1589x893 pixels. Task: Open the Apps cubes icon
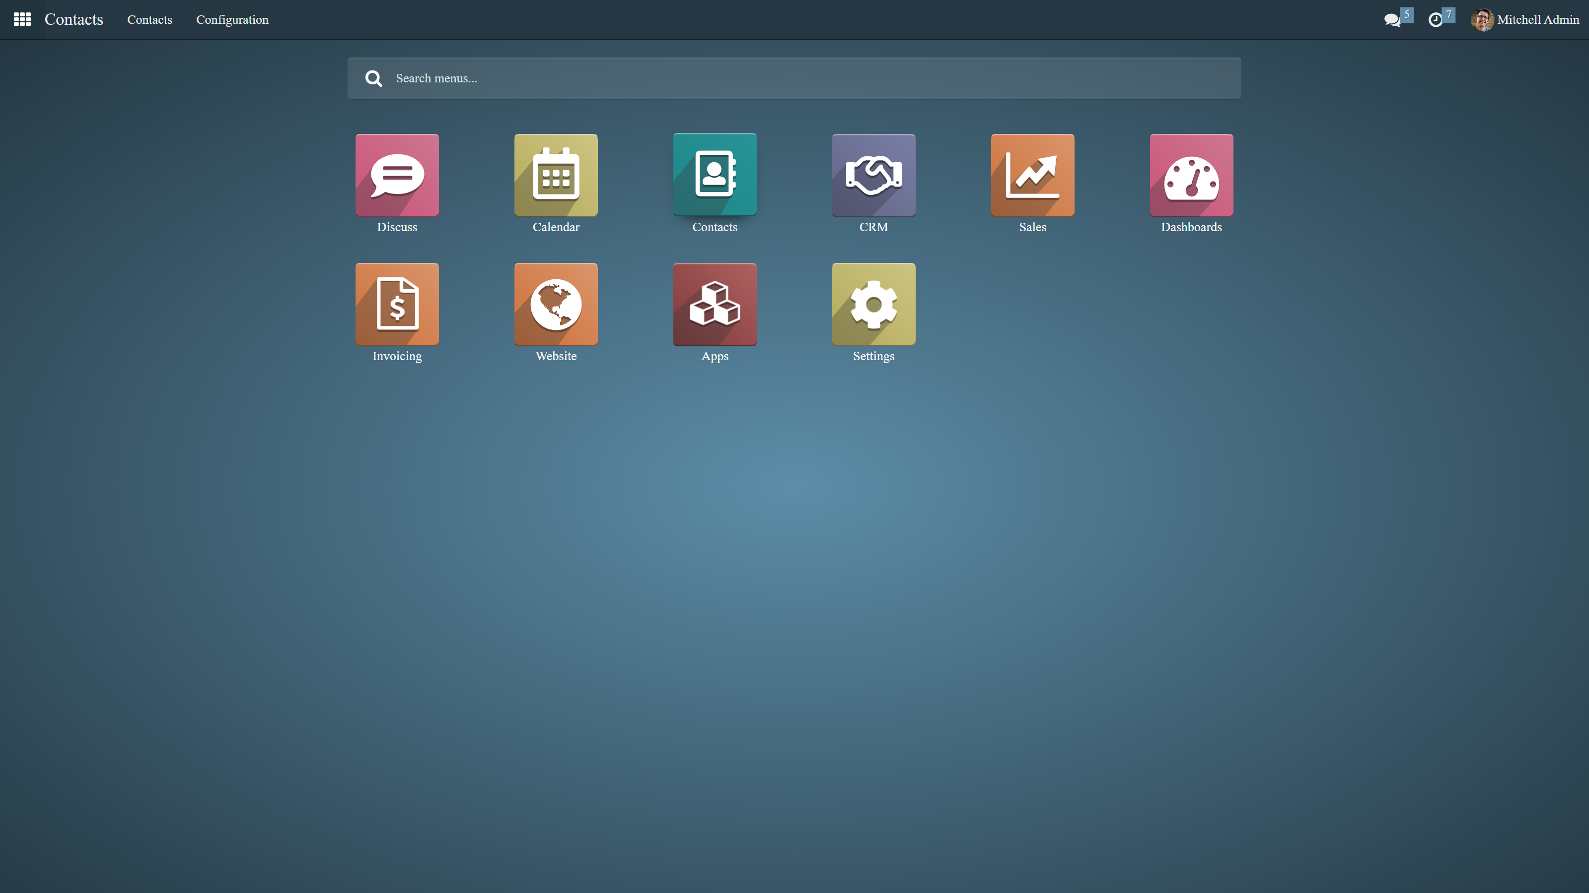coord(715,305)
